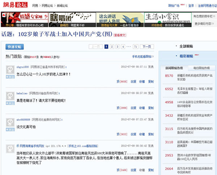Click the NetEase forum logo

click(14, 6)
